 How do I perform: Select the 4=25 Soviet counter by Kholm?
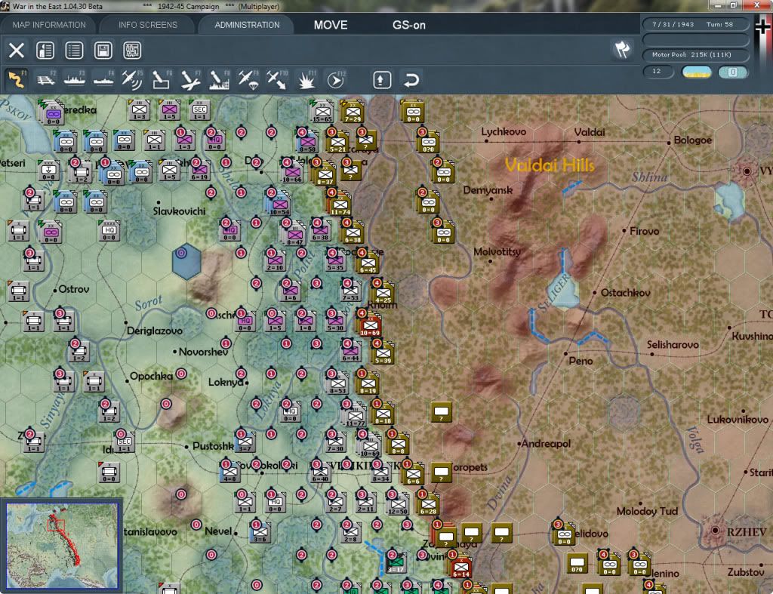pos(383,294)
